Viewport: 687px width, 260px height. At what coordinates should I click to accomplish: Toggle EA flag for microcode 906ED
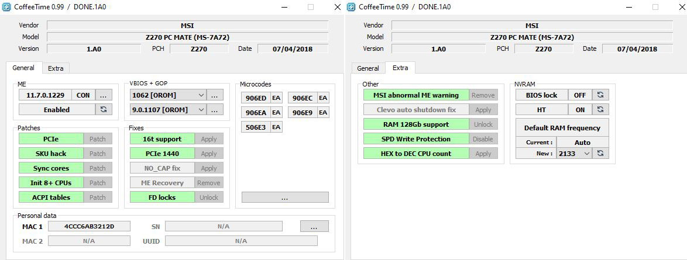tap(276, 98)
